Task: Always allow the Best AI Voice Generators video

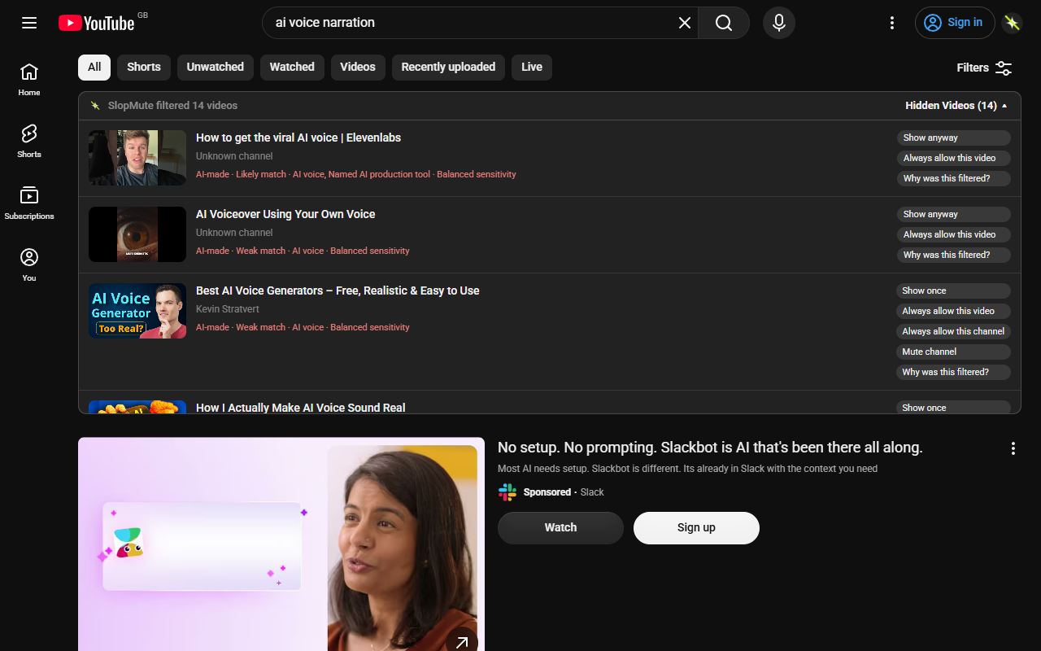Action: [x=954, y=311]
